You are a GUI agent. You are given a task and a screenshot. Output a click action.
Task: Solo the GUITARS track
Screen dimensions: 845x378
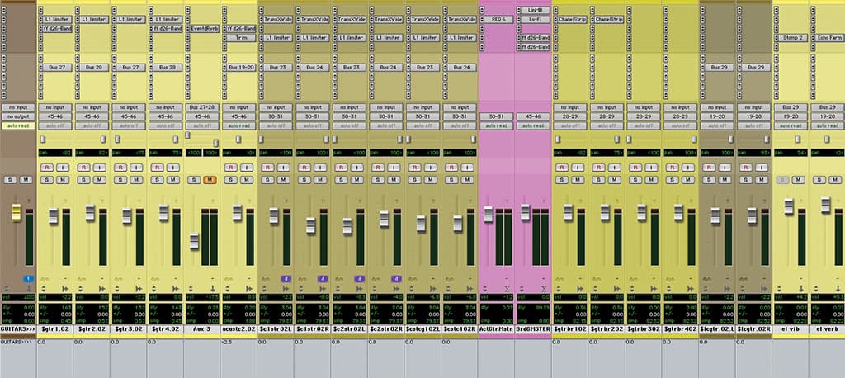(10, 180)
